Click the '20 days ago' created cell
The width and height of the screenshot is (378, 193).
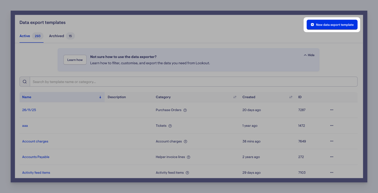click(x=252, y=110)
